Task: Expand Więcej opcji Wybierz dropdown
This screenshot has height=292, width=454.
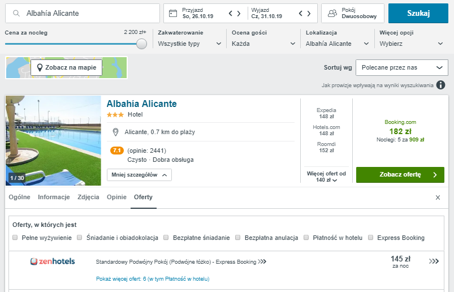Action: 411,44
